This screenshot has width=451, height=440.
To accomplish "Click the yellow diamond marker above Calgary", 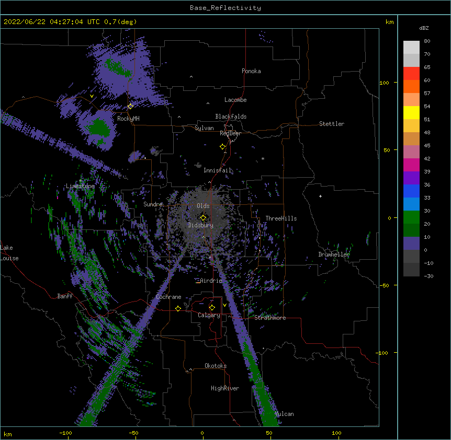I will click(212, 308).
